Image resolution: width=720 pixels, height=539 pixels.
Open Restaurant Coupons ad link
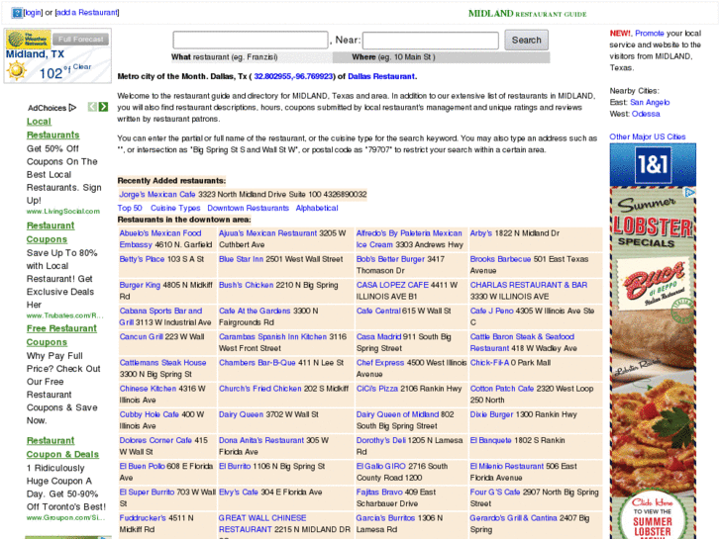click(51, 232)
